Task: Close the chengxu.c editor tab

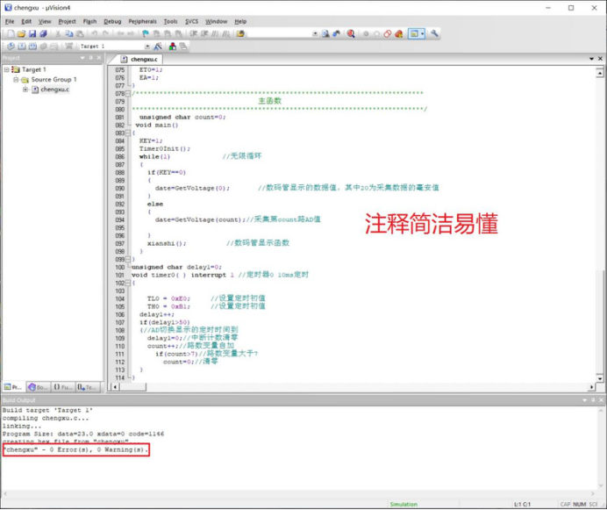Action: pyautogui.click(x=600, y=59)
